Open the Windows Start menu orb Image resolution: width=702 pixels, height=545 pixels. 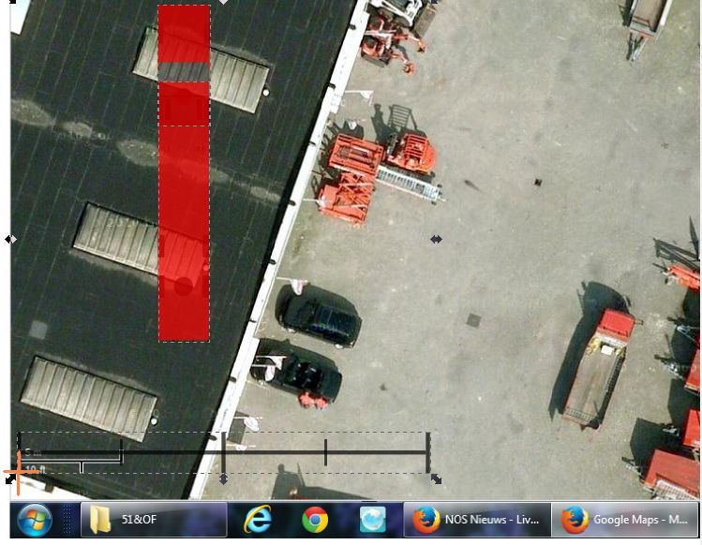[35, 519]
